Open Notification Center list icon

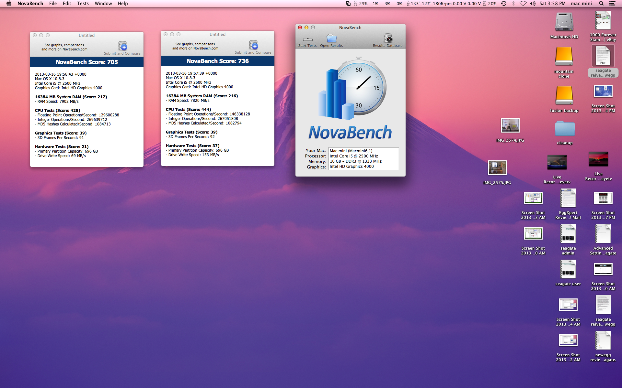[x=612, y=4]
